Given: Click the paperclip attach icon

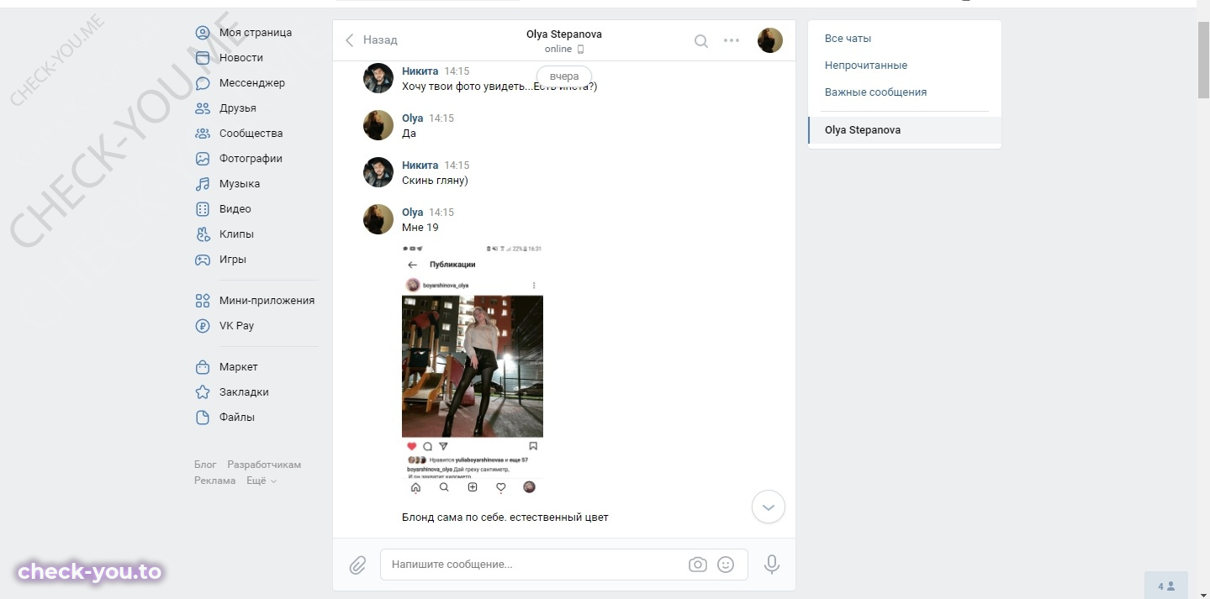Looking at the screenshot, I should 358,565.
